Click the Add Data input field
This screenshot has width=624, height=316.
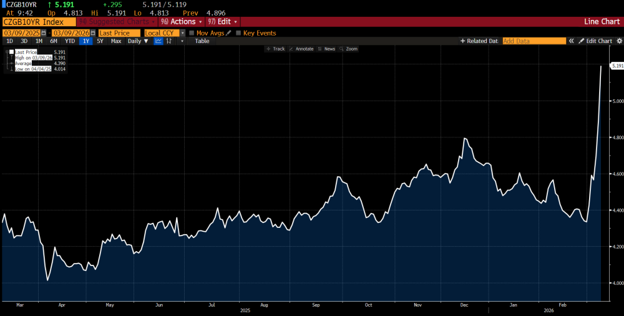534,41
